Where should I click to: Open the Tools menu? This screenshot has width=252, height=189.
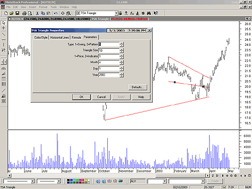pos(53,7)
